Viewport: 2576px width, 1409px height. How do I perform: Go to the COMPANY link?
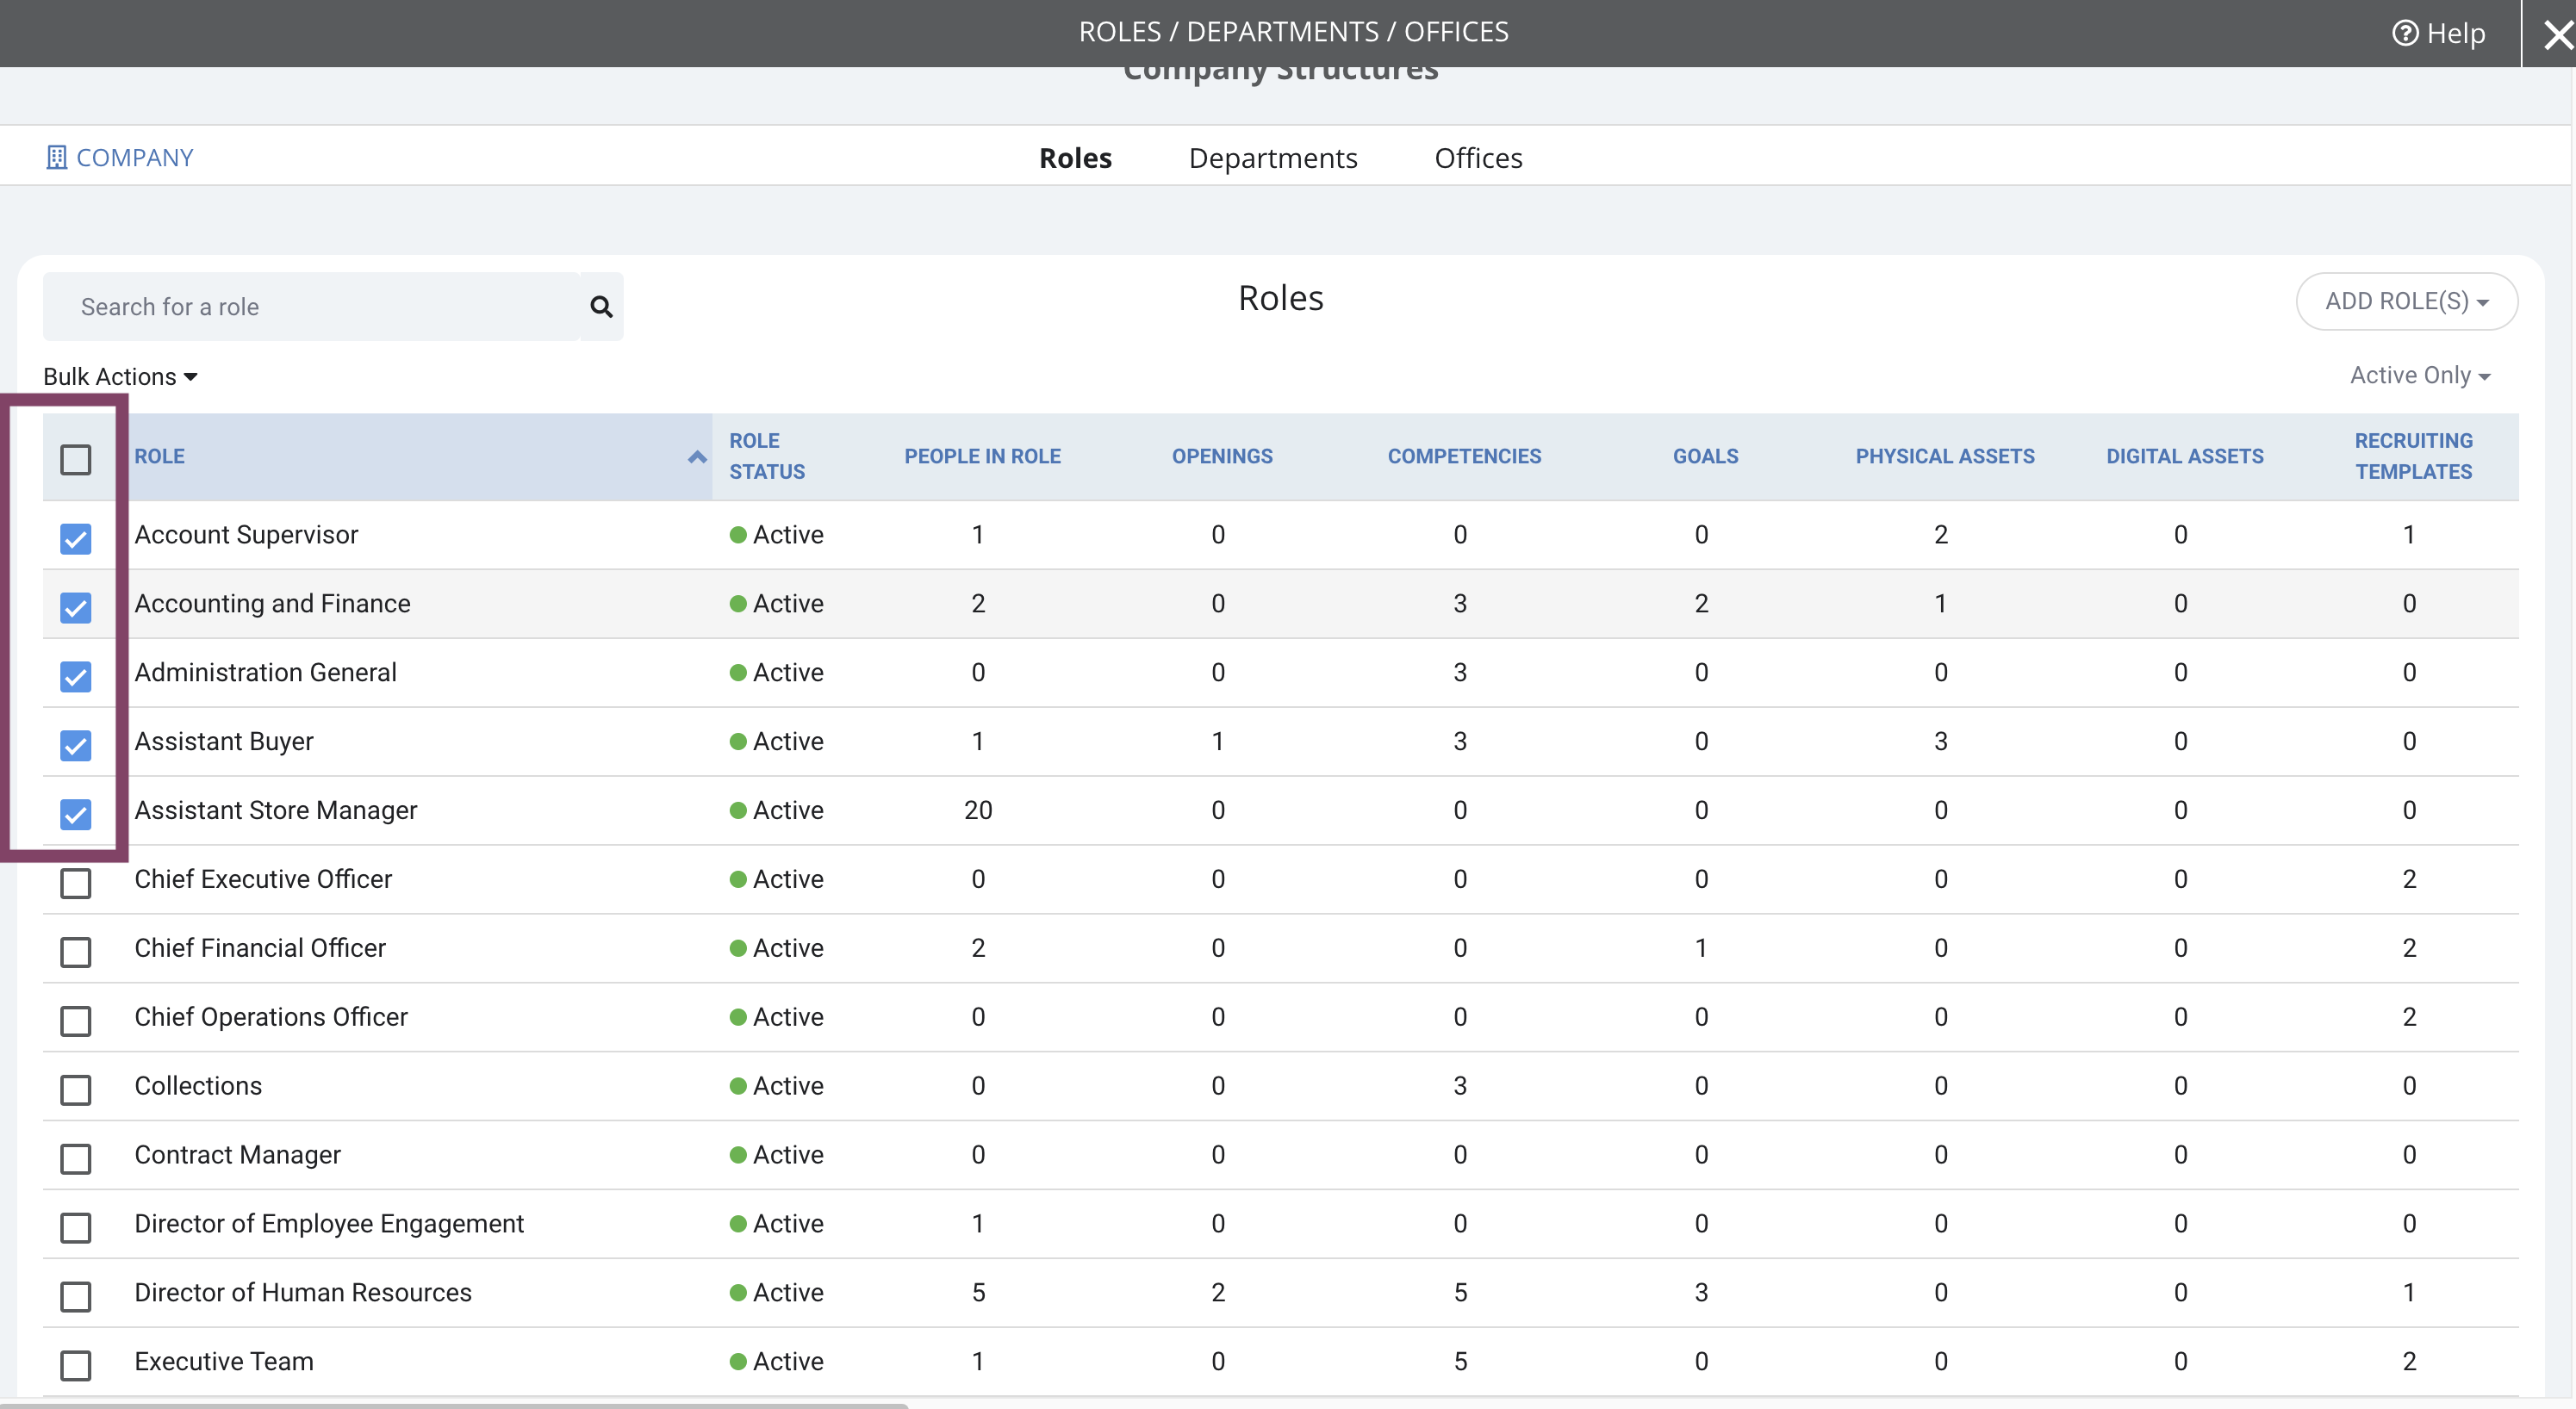134,157
